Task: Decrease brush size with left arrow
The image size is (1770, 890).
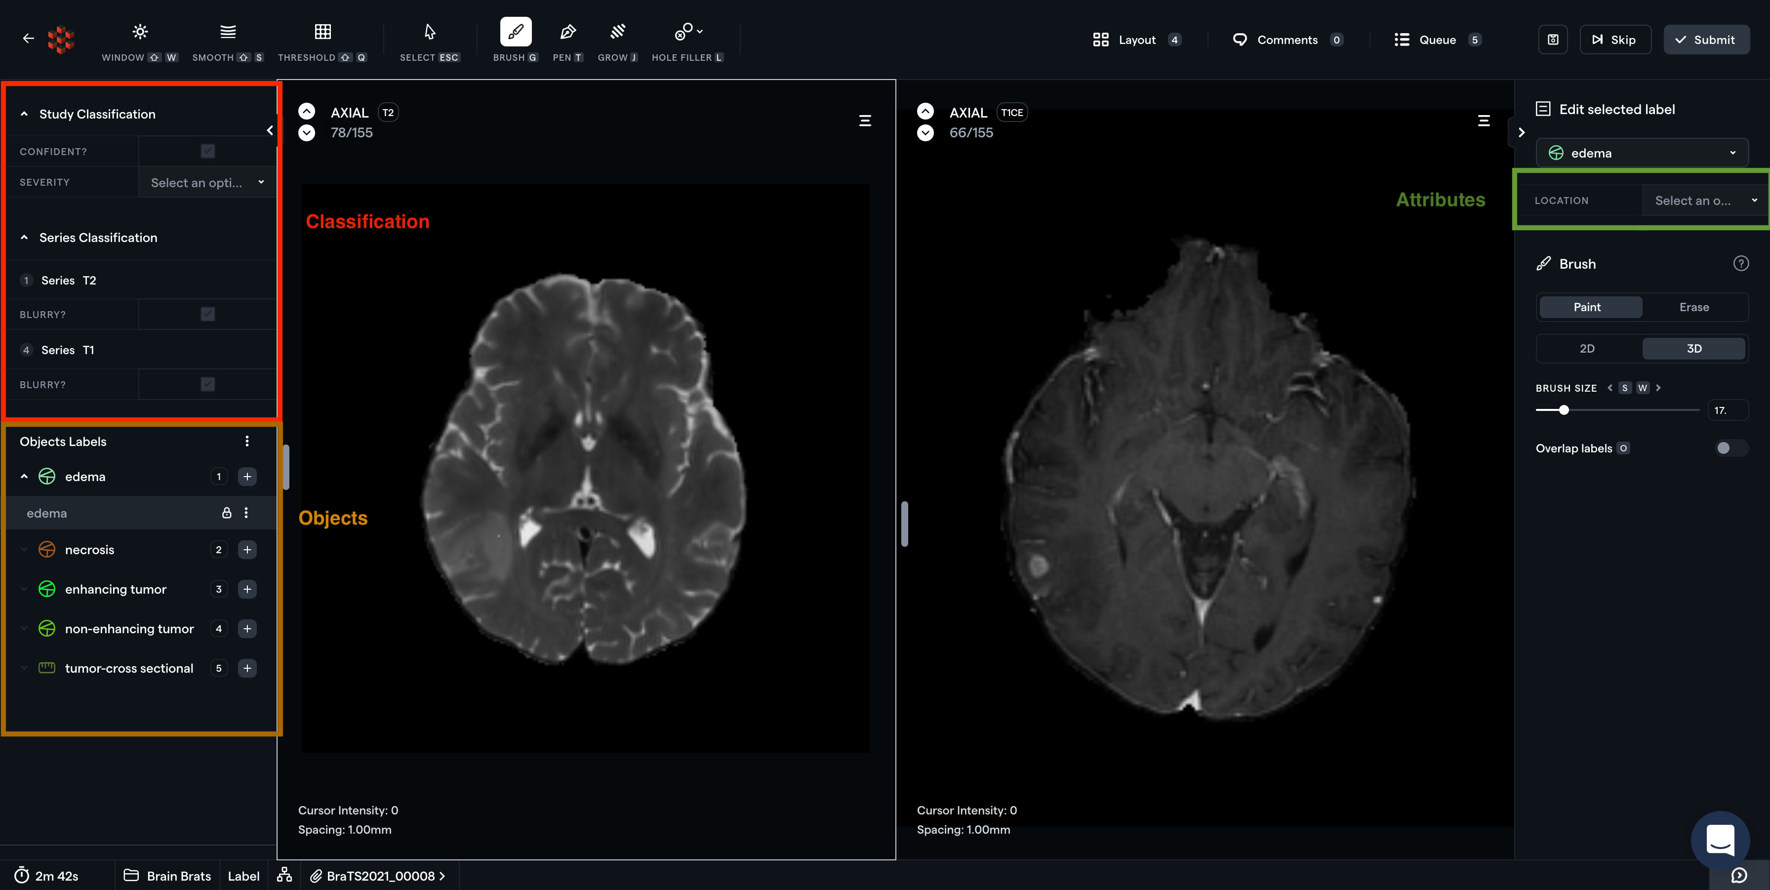Action: 1610,388
